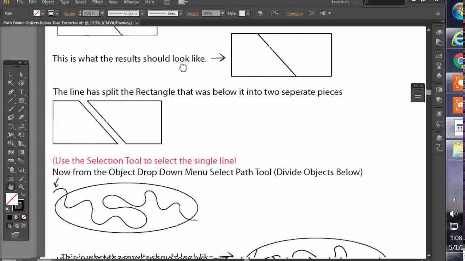Image resolution: width=465 pixels, height=261 pixels.
Task: Select the Free Transform tool
Action: tap(21, 135)
